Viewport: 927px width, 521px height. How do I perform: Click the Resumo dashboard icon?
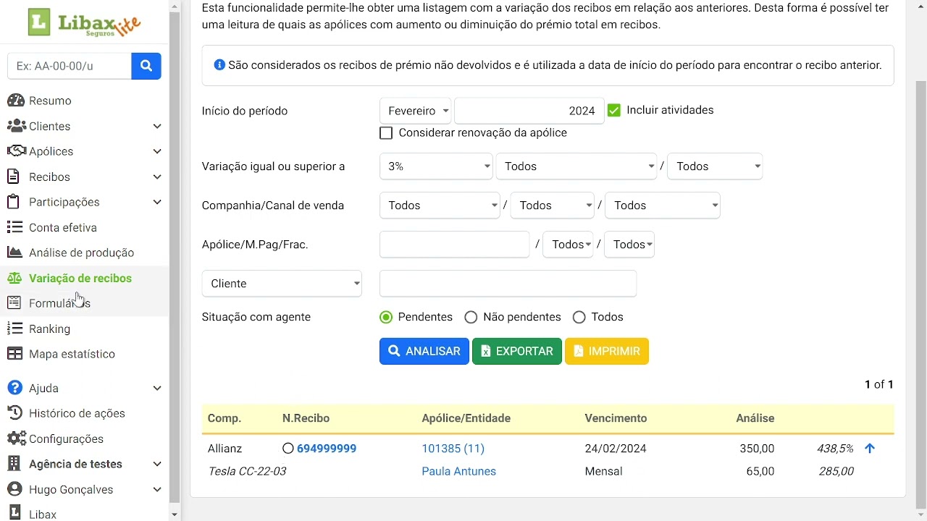[x=15, y=101]
